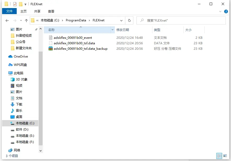The width and height of the screenshot is (231, 161).
Task: Open 软件 (D:) drive
Action: coord(22,129)
